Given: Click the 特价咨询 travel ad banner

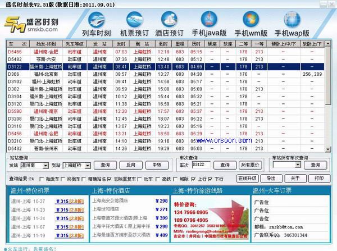Looking at the screenshot, I should click(x=211, y=219).
